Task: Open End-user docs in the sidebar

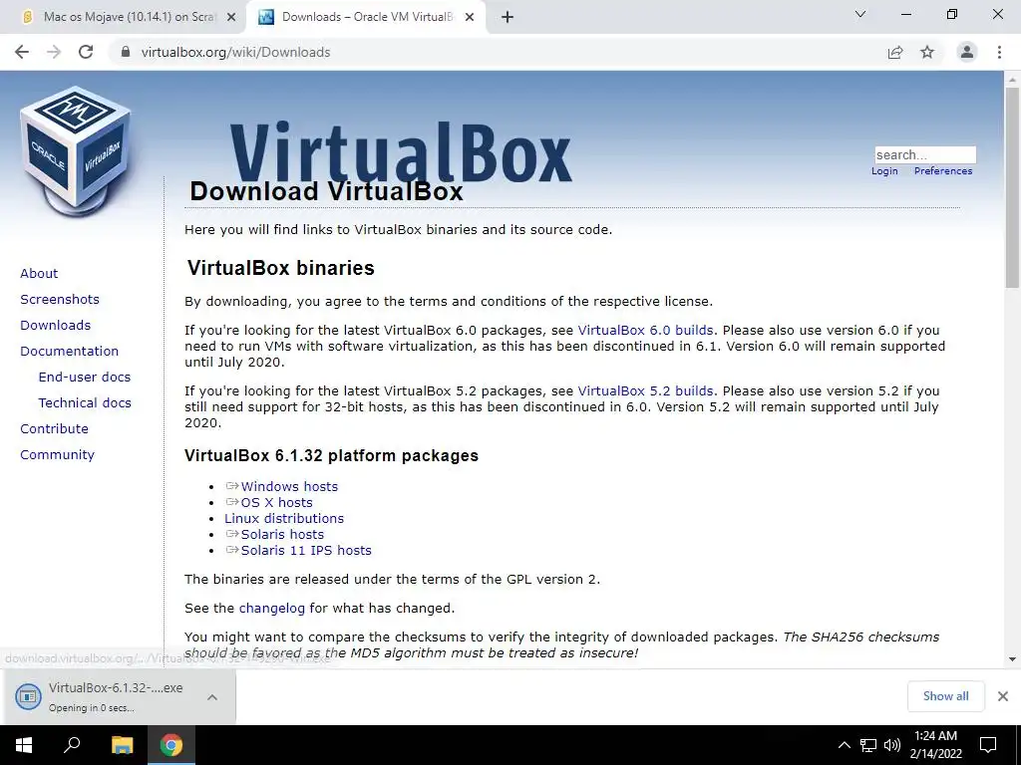Action: pos(85,378)
